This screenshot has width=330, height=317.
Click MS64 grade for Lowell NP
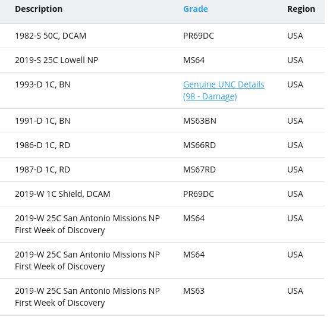click(x=194, y=60)
